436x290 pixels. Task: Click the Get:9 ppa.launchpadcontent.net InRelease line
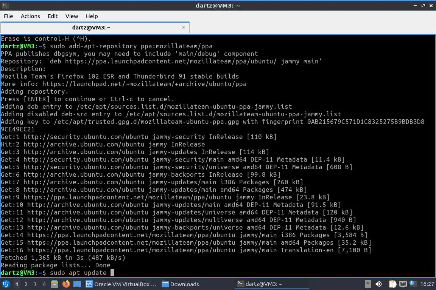point(165,197)
